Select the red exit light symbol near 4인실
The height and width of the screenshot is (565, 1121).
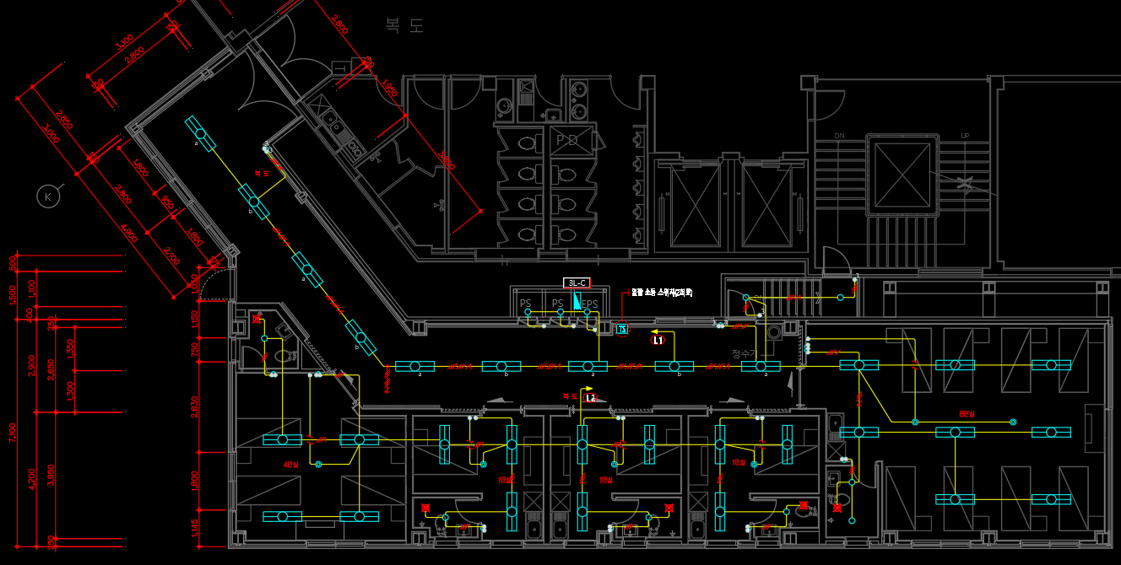[257, 319]
